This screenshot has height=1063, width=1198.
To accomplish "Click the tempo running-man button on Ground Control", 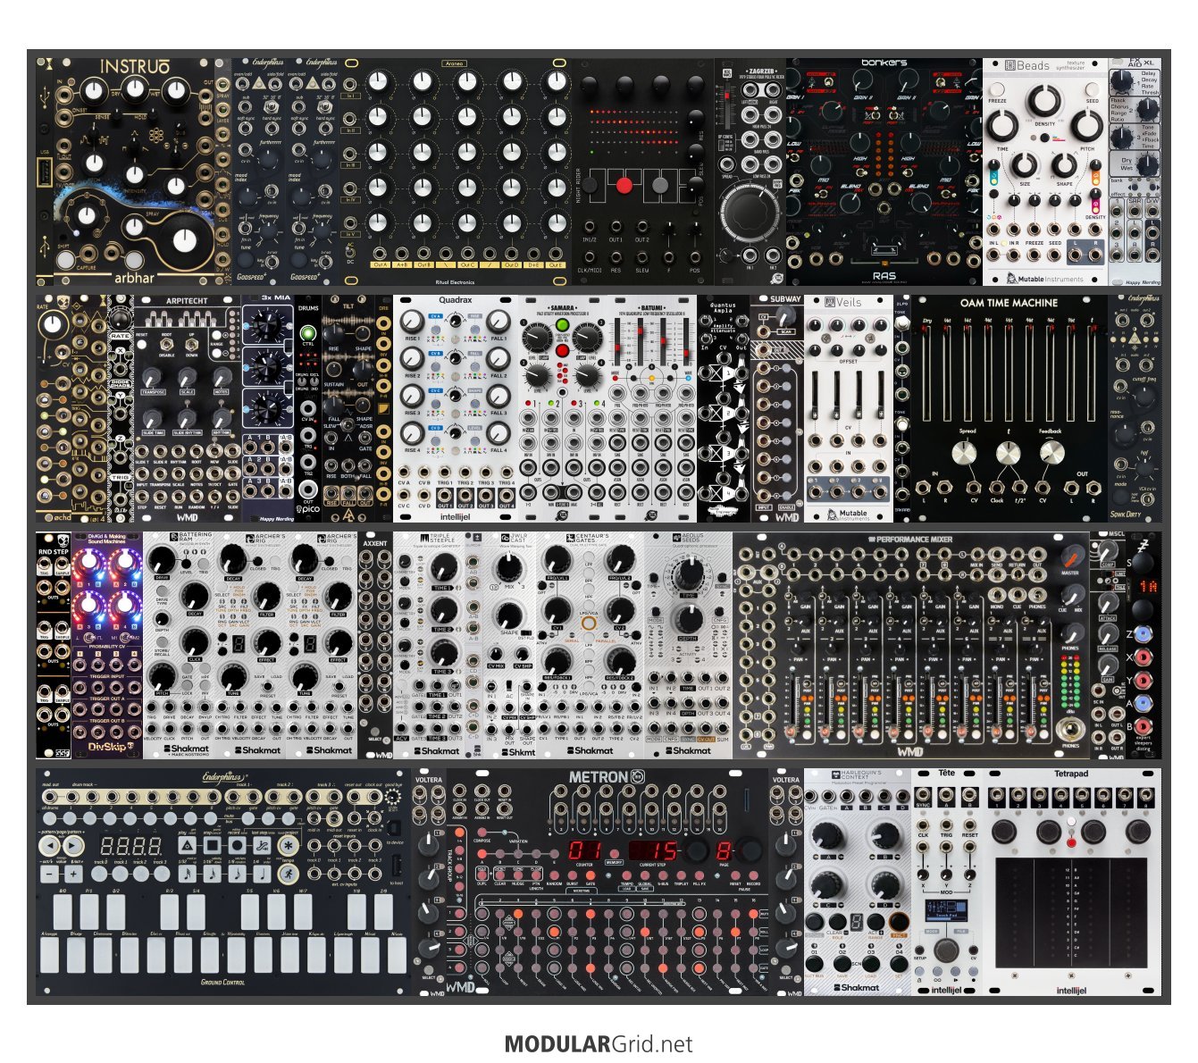I will 288,874.
